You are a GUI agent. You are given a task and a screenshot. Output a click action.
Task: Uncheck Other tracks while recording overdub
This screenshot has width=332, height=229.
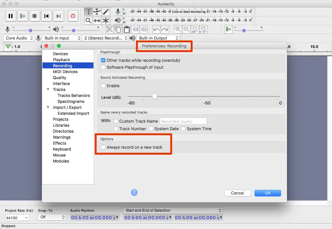[103, 60]
